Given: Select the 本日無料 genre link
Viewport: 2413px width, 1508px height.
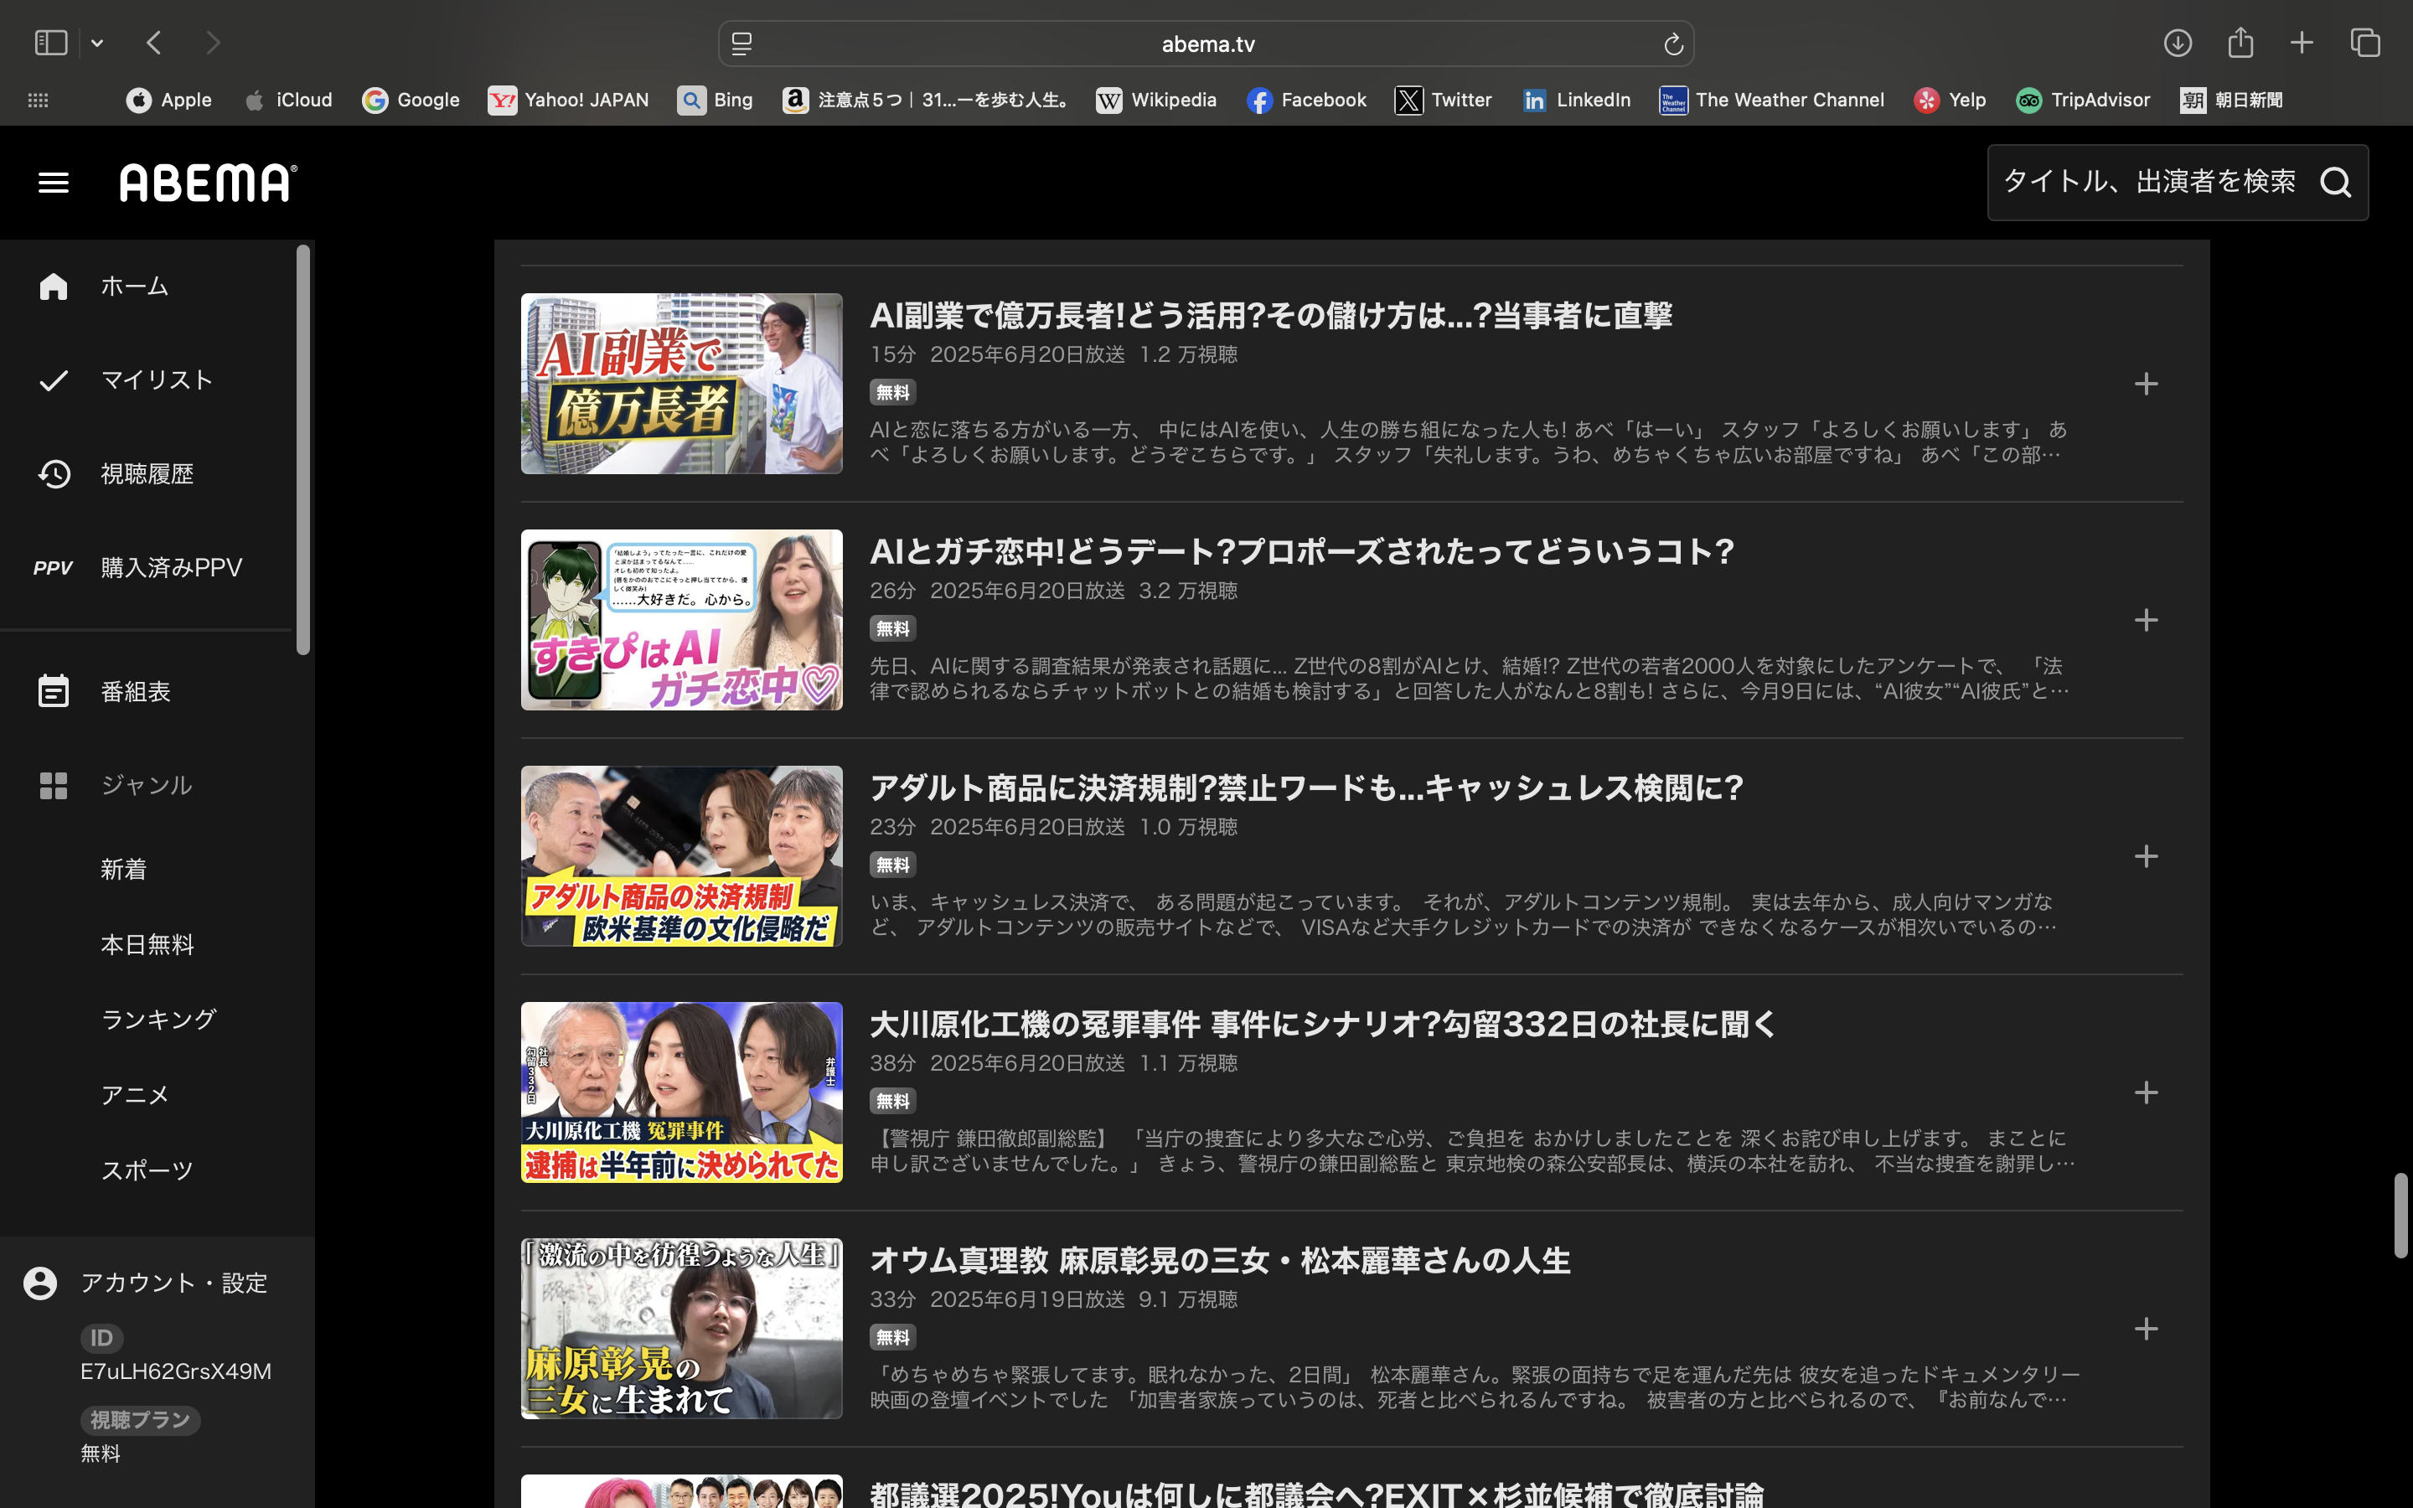Looking at the screenshot, I should (x=147, y=944).
